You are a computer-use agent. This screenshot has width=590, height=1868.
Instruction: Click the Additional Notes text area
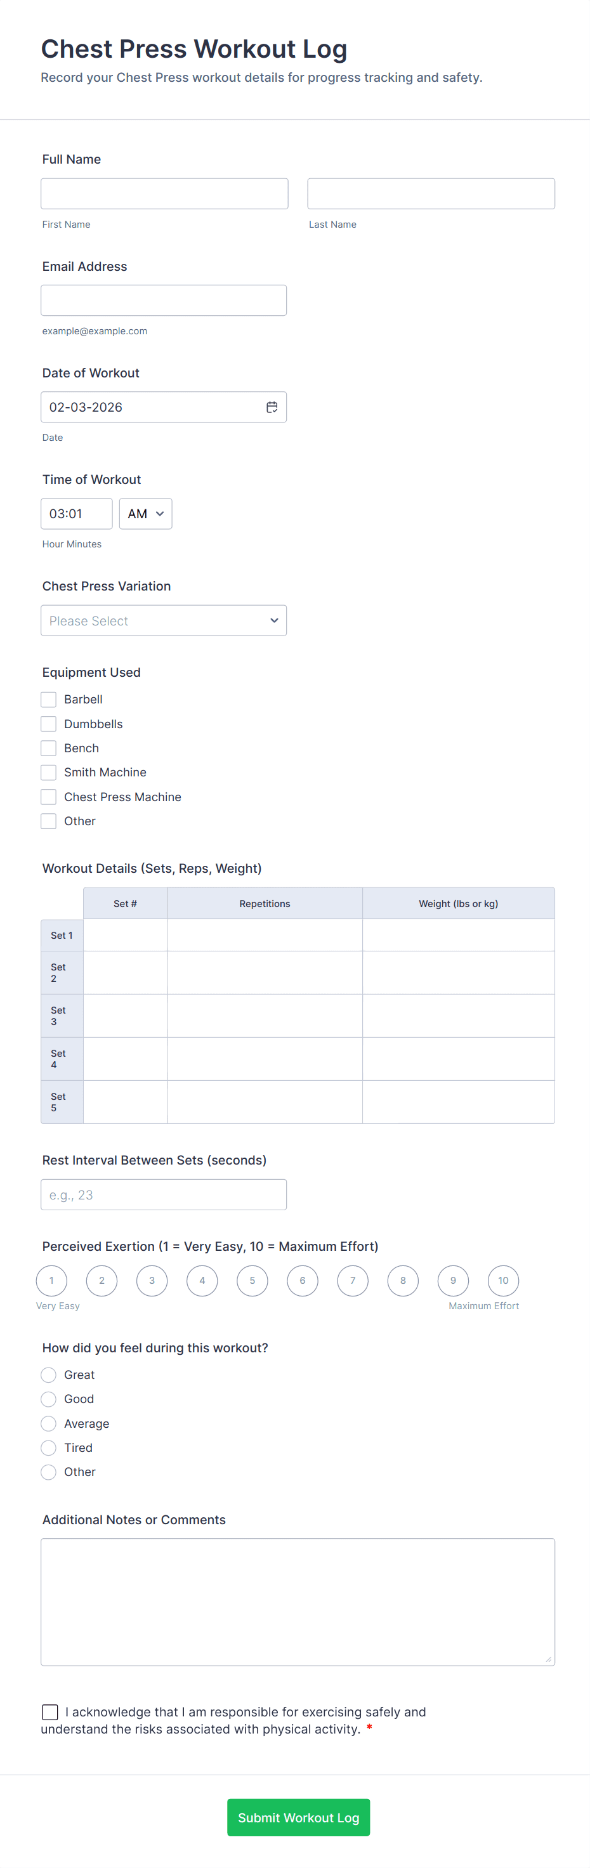(298, 1601)
